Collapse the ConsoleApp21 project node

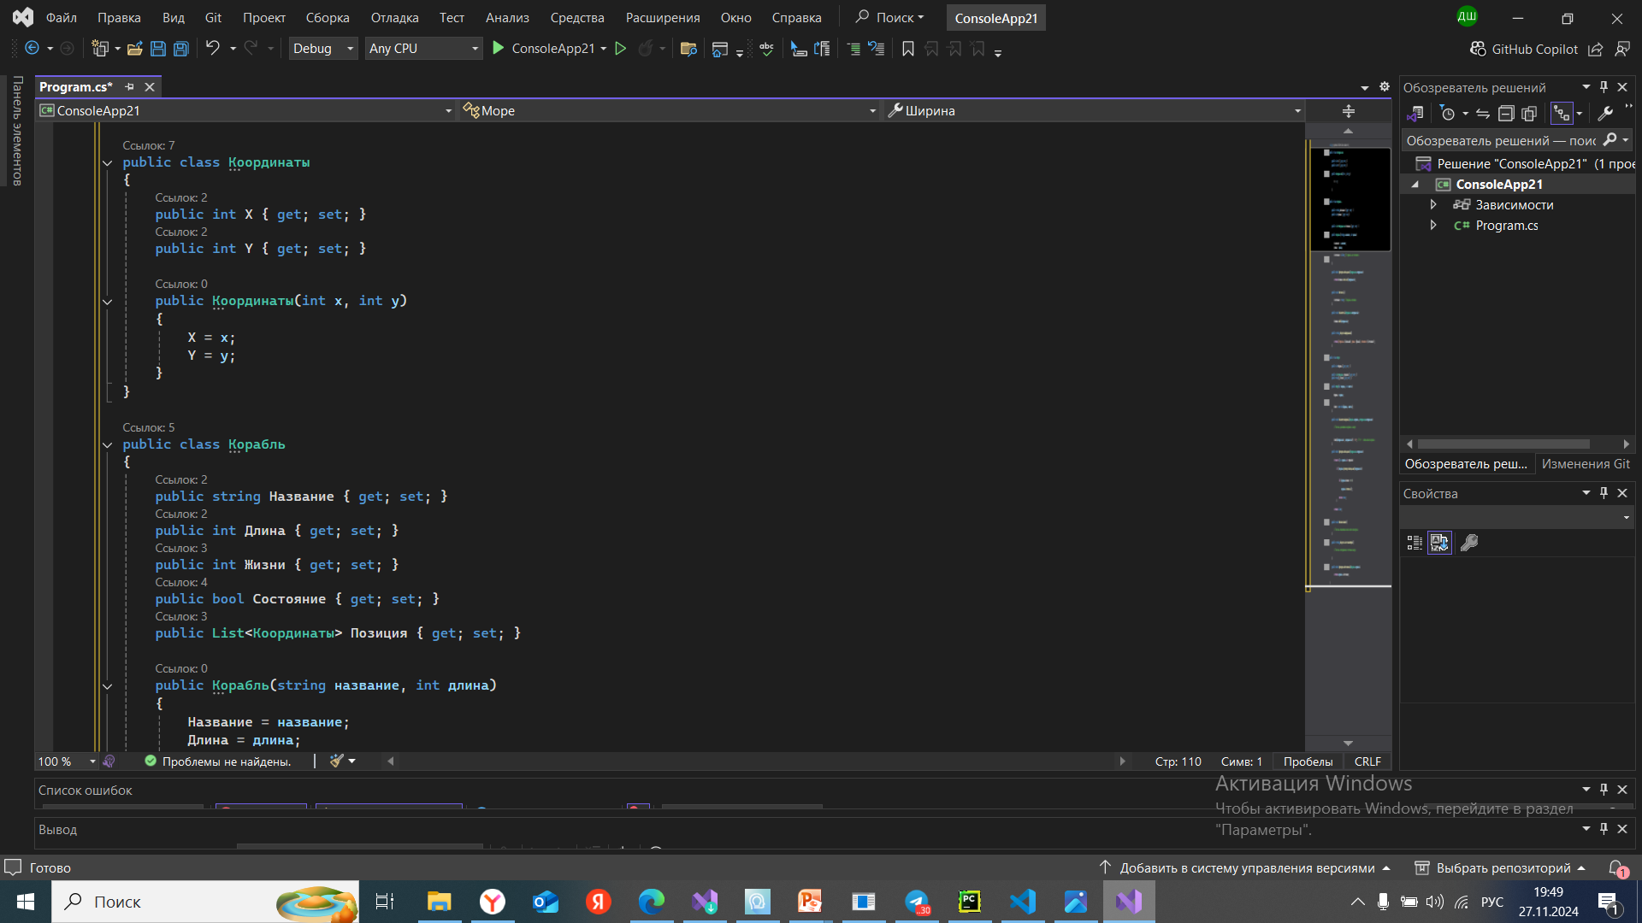click(1415, 185)
